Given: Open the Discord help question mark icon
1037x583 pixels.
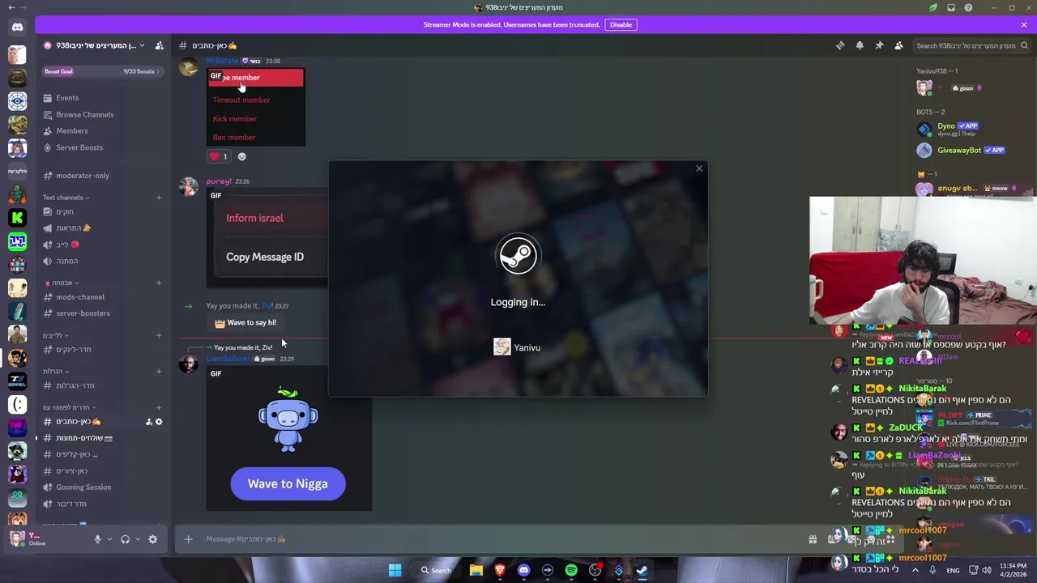Looking at the screenshot, I should point(968,8).
